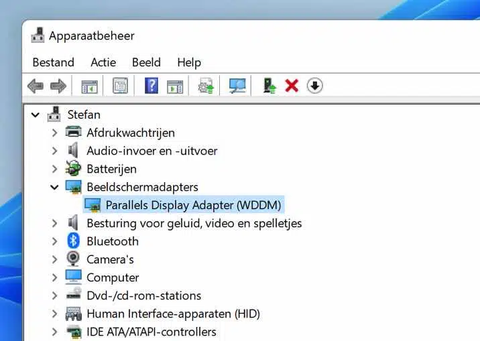Click the Bluetooth logo icon

[73, 241]
